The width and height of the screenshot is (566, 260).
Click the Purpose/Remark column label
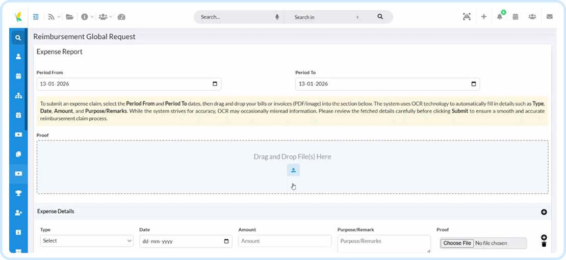pyautogui.click(x=355, y=229)
